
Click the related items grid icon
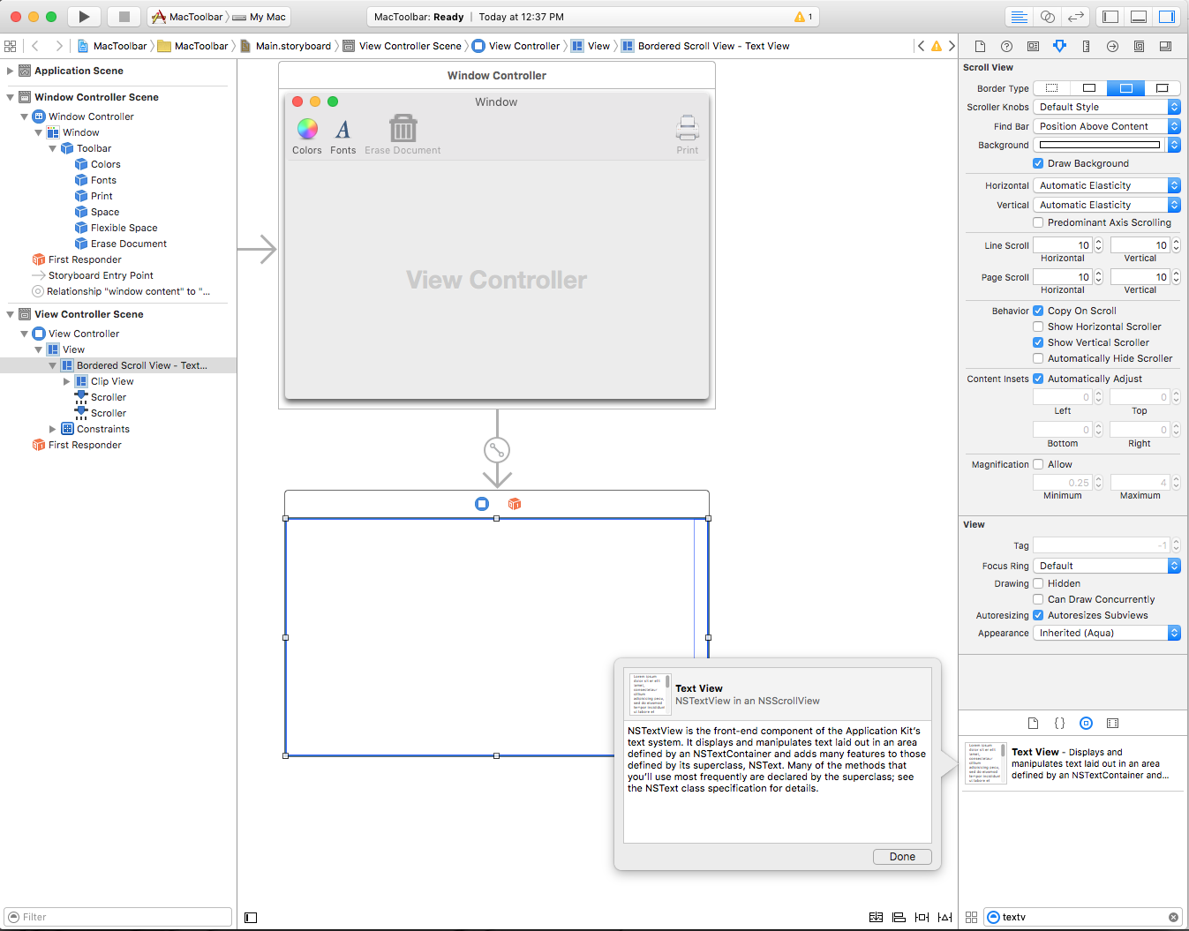click(11, 46)
